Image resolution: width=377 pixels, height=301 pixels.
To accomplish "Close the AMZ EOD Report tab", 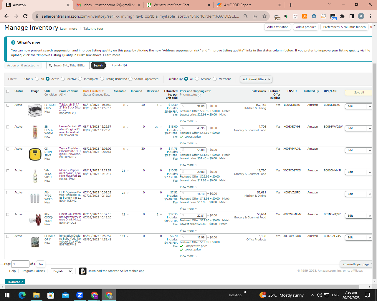I will pos(280,5).
